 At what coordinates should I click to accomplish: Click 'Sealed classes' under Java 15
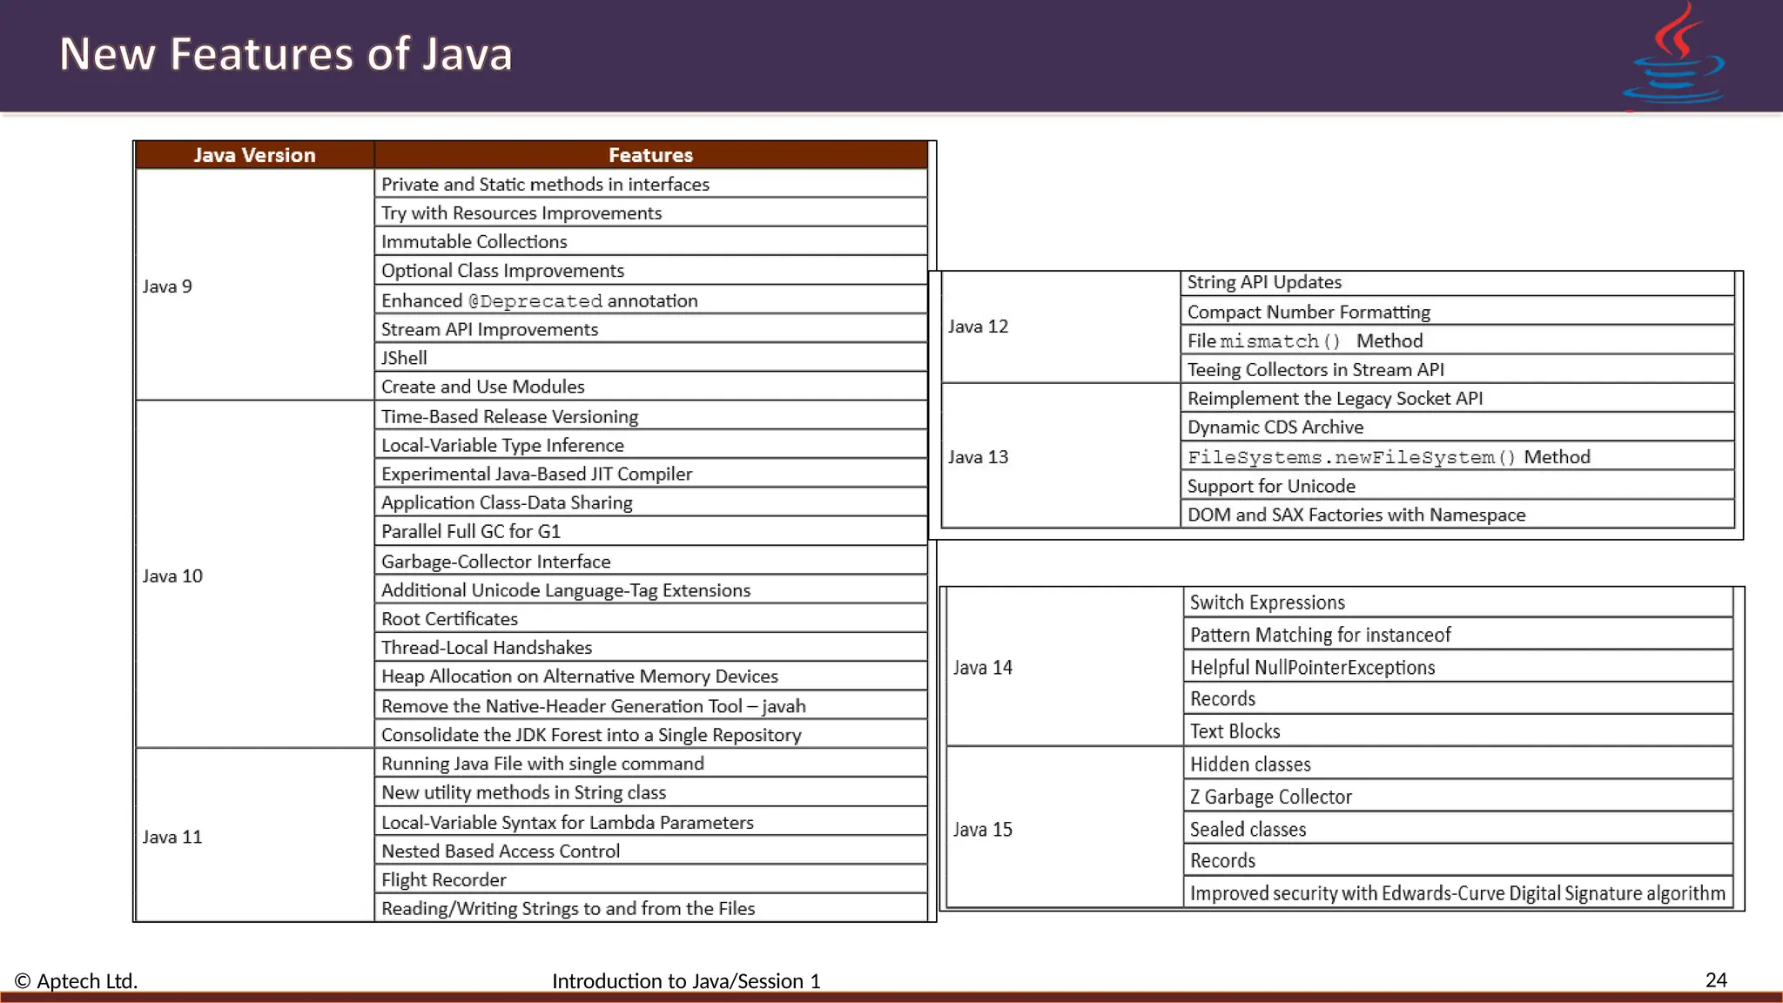1248,830
